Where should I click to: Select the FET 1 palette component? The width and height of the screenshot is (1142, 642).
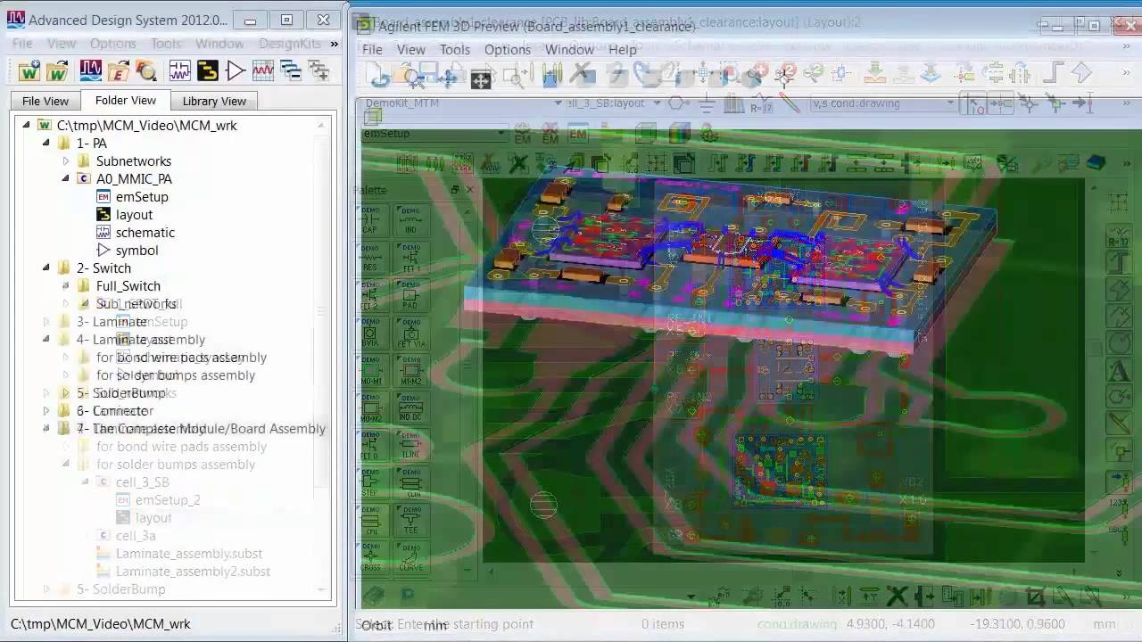410,259
